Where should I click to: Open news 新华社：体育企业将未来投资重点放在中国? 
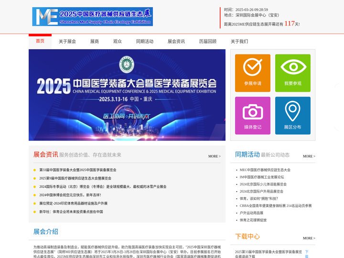tap(71, 212)
